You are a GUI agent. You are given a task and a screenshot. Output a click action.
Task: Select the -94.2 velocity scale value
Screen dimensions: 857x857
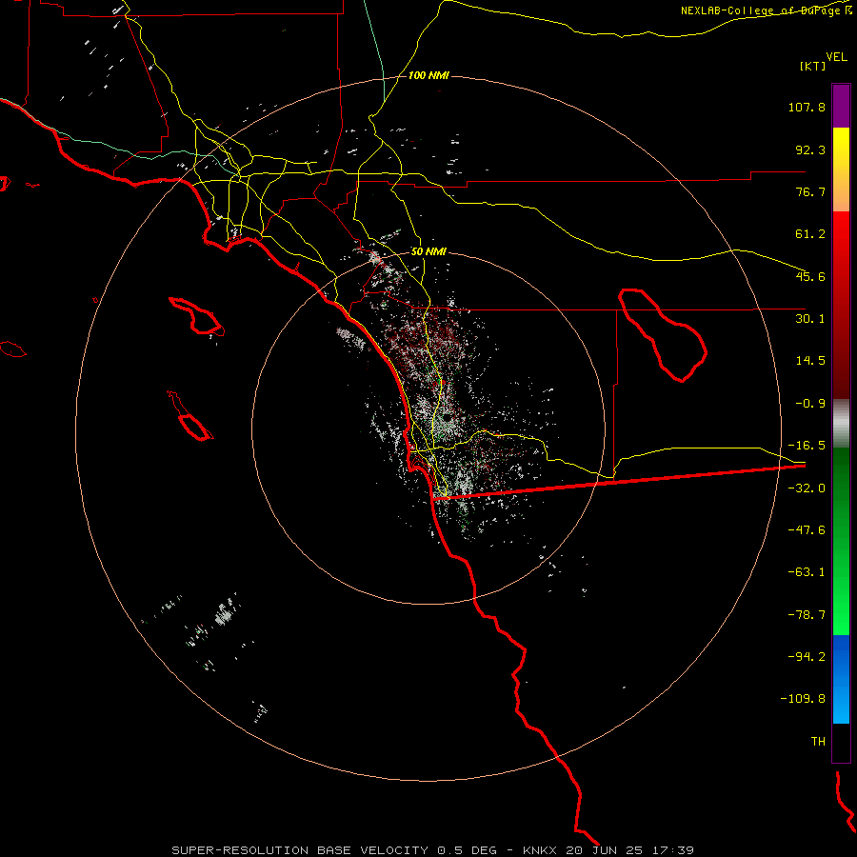pos(807,657)
